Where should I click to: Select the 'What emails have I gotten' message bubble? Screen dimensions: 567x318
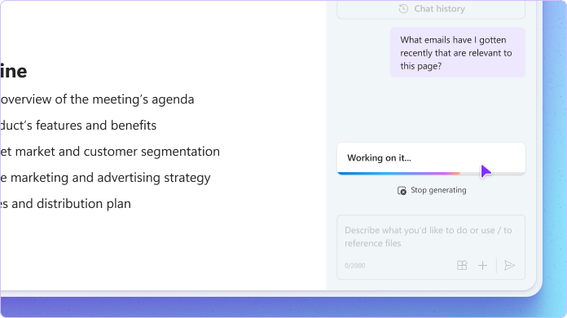point(458,52)
